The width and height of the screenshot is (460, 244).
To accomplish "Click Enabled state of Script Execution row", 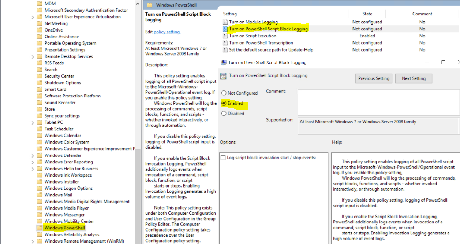I will pyautogui.click(x=367, y=36).
